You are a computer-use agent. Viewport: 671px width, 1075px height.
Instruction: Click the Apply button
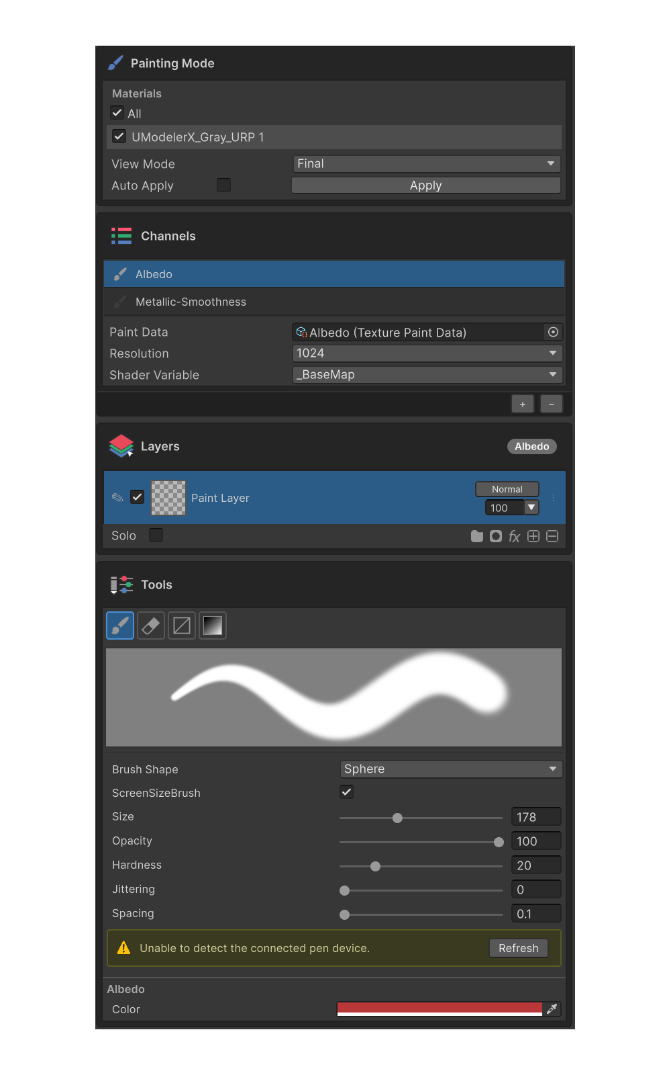pos(426,185)
